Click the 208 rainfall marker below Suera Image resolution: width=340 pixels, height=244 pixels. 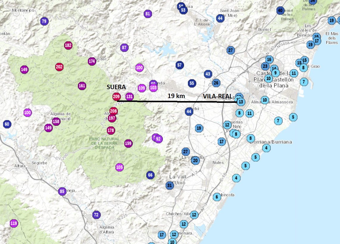point(113,110)
